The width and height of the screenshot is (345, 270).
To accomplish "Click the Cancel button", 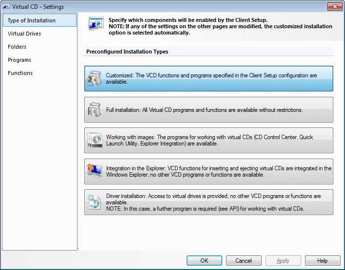I will coord(244,261).
